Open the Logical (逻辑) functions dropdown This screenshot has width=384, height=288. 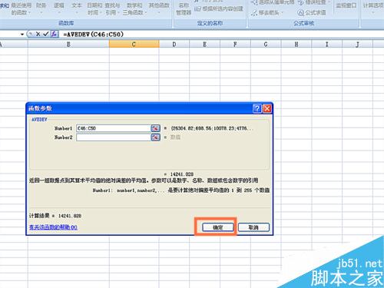[59, 8]
